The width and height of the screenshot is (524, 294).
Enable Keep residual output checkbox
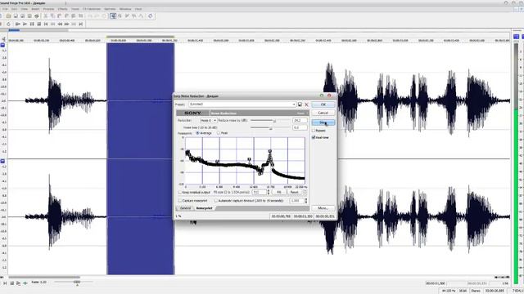[x=180, y=193]
